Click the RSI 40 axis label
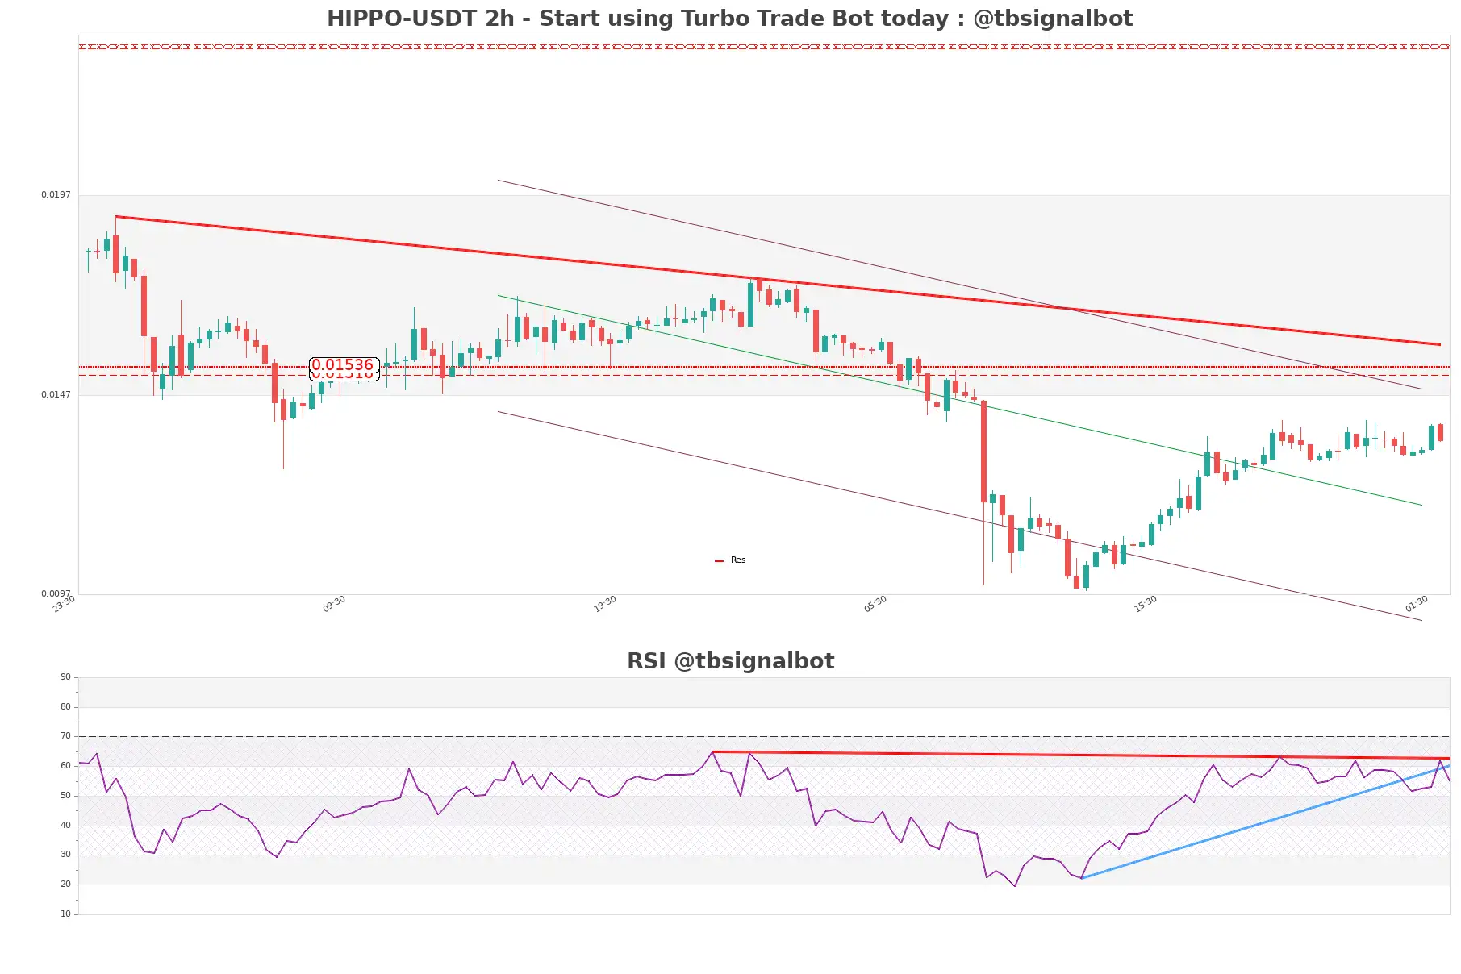This screenshot has height=974, width=1461. click(65, 826)
